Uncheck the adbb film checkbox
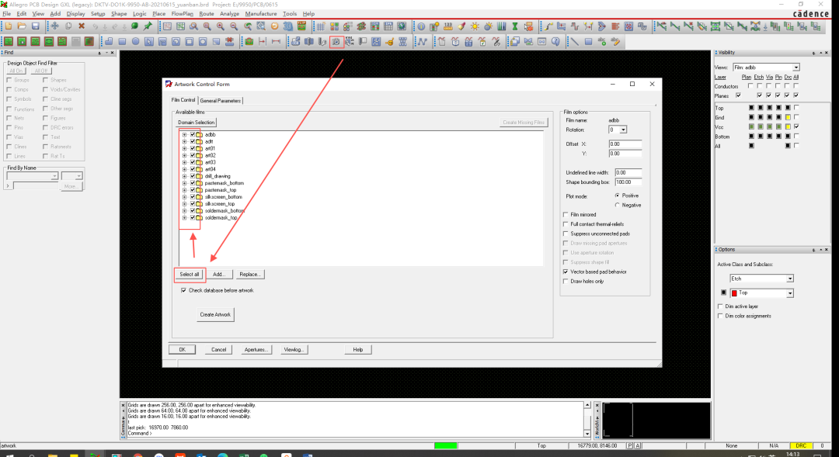Viewport: 839px width, 457px height. pos(193,135)
